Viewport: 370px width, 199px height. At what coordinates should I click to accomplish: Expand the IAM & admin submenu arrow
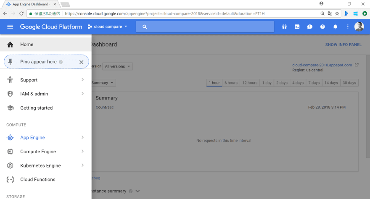[82, 94]
